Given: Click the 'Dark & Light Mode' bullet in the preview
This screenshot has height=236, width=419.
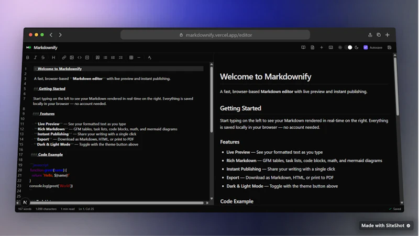Looking at the screenshot, I should click(282, 186).
